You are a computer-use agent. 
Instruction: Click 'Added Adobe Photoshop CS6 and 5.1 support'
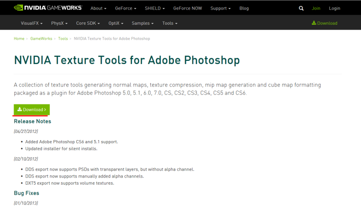(72, 142)
